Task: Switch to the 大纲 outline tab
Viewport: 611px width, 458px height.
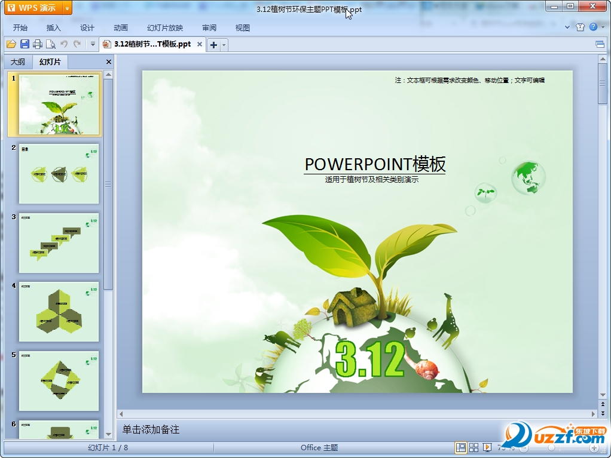Action: 17,62
